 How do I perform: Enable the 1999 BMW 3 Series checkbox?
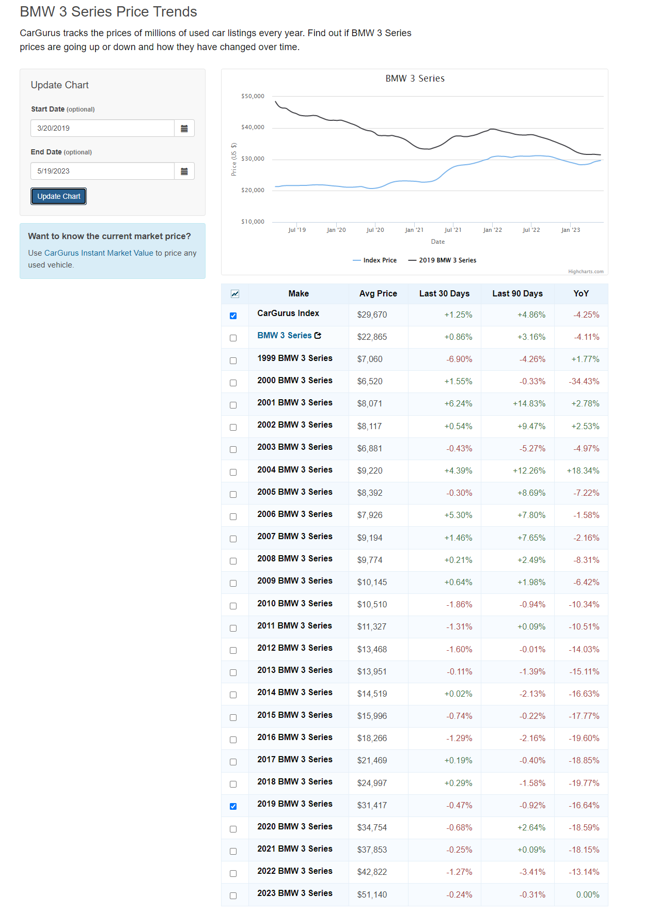tap(233, 360)
